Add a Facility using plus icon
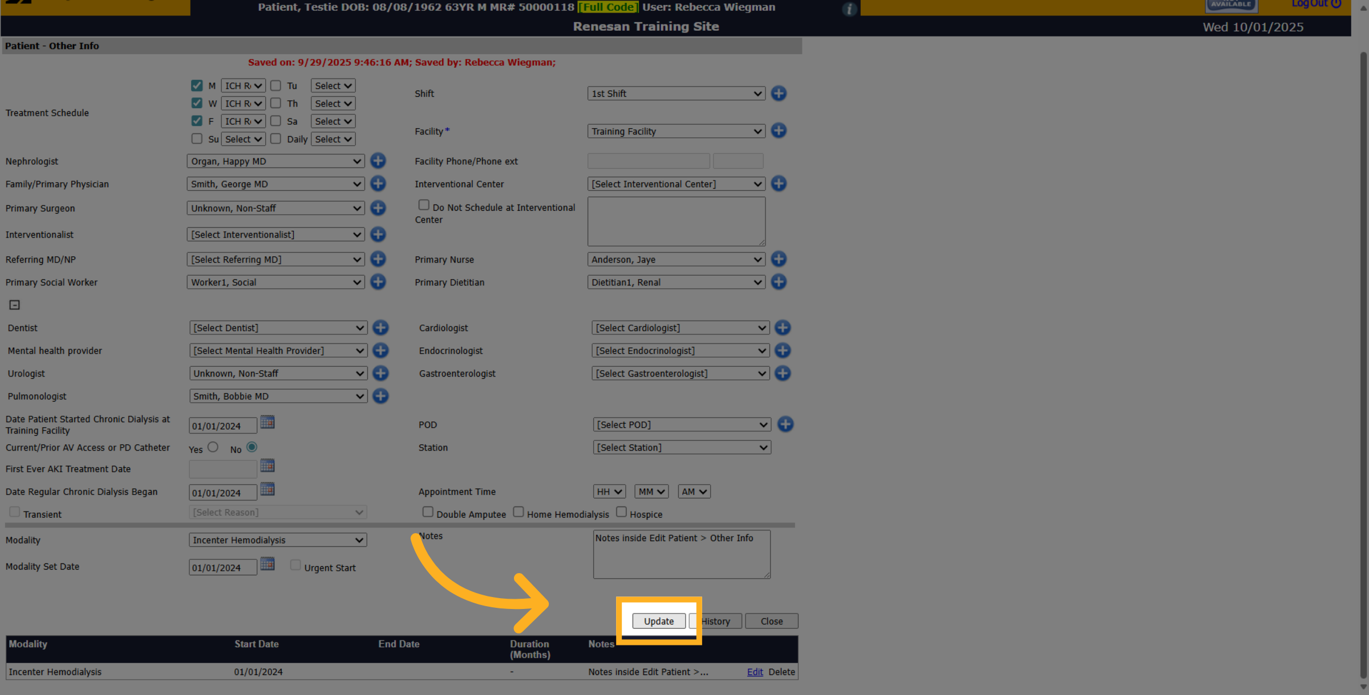Screen dimensions: 1369x695 click(x=779, y=130)
